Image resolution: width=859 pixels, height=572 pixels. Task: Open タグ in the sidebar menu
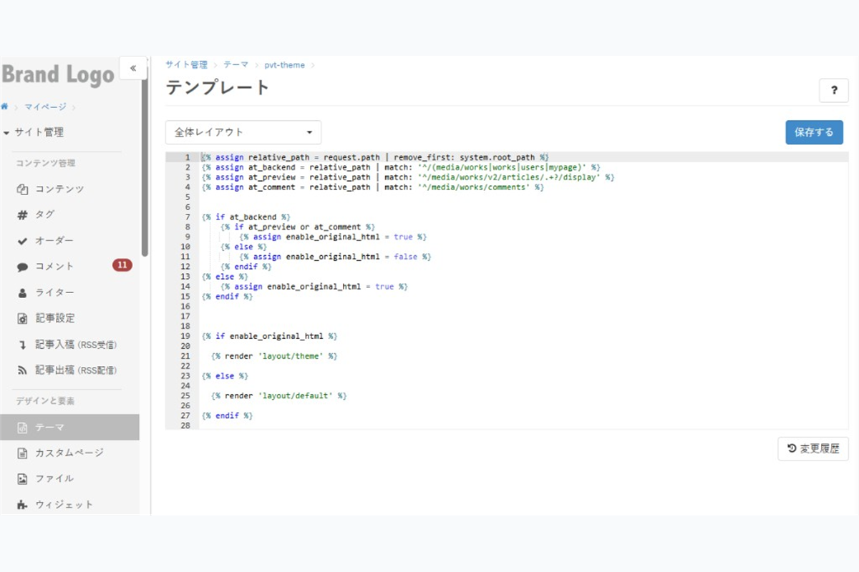tap(69, 214)
